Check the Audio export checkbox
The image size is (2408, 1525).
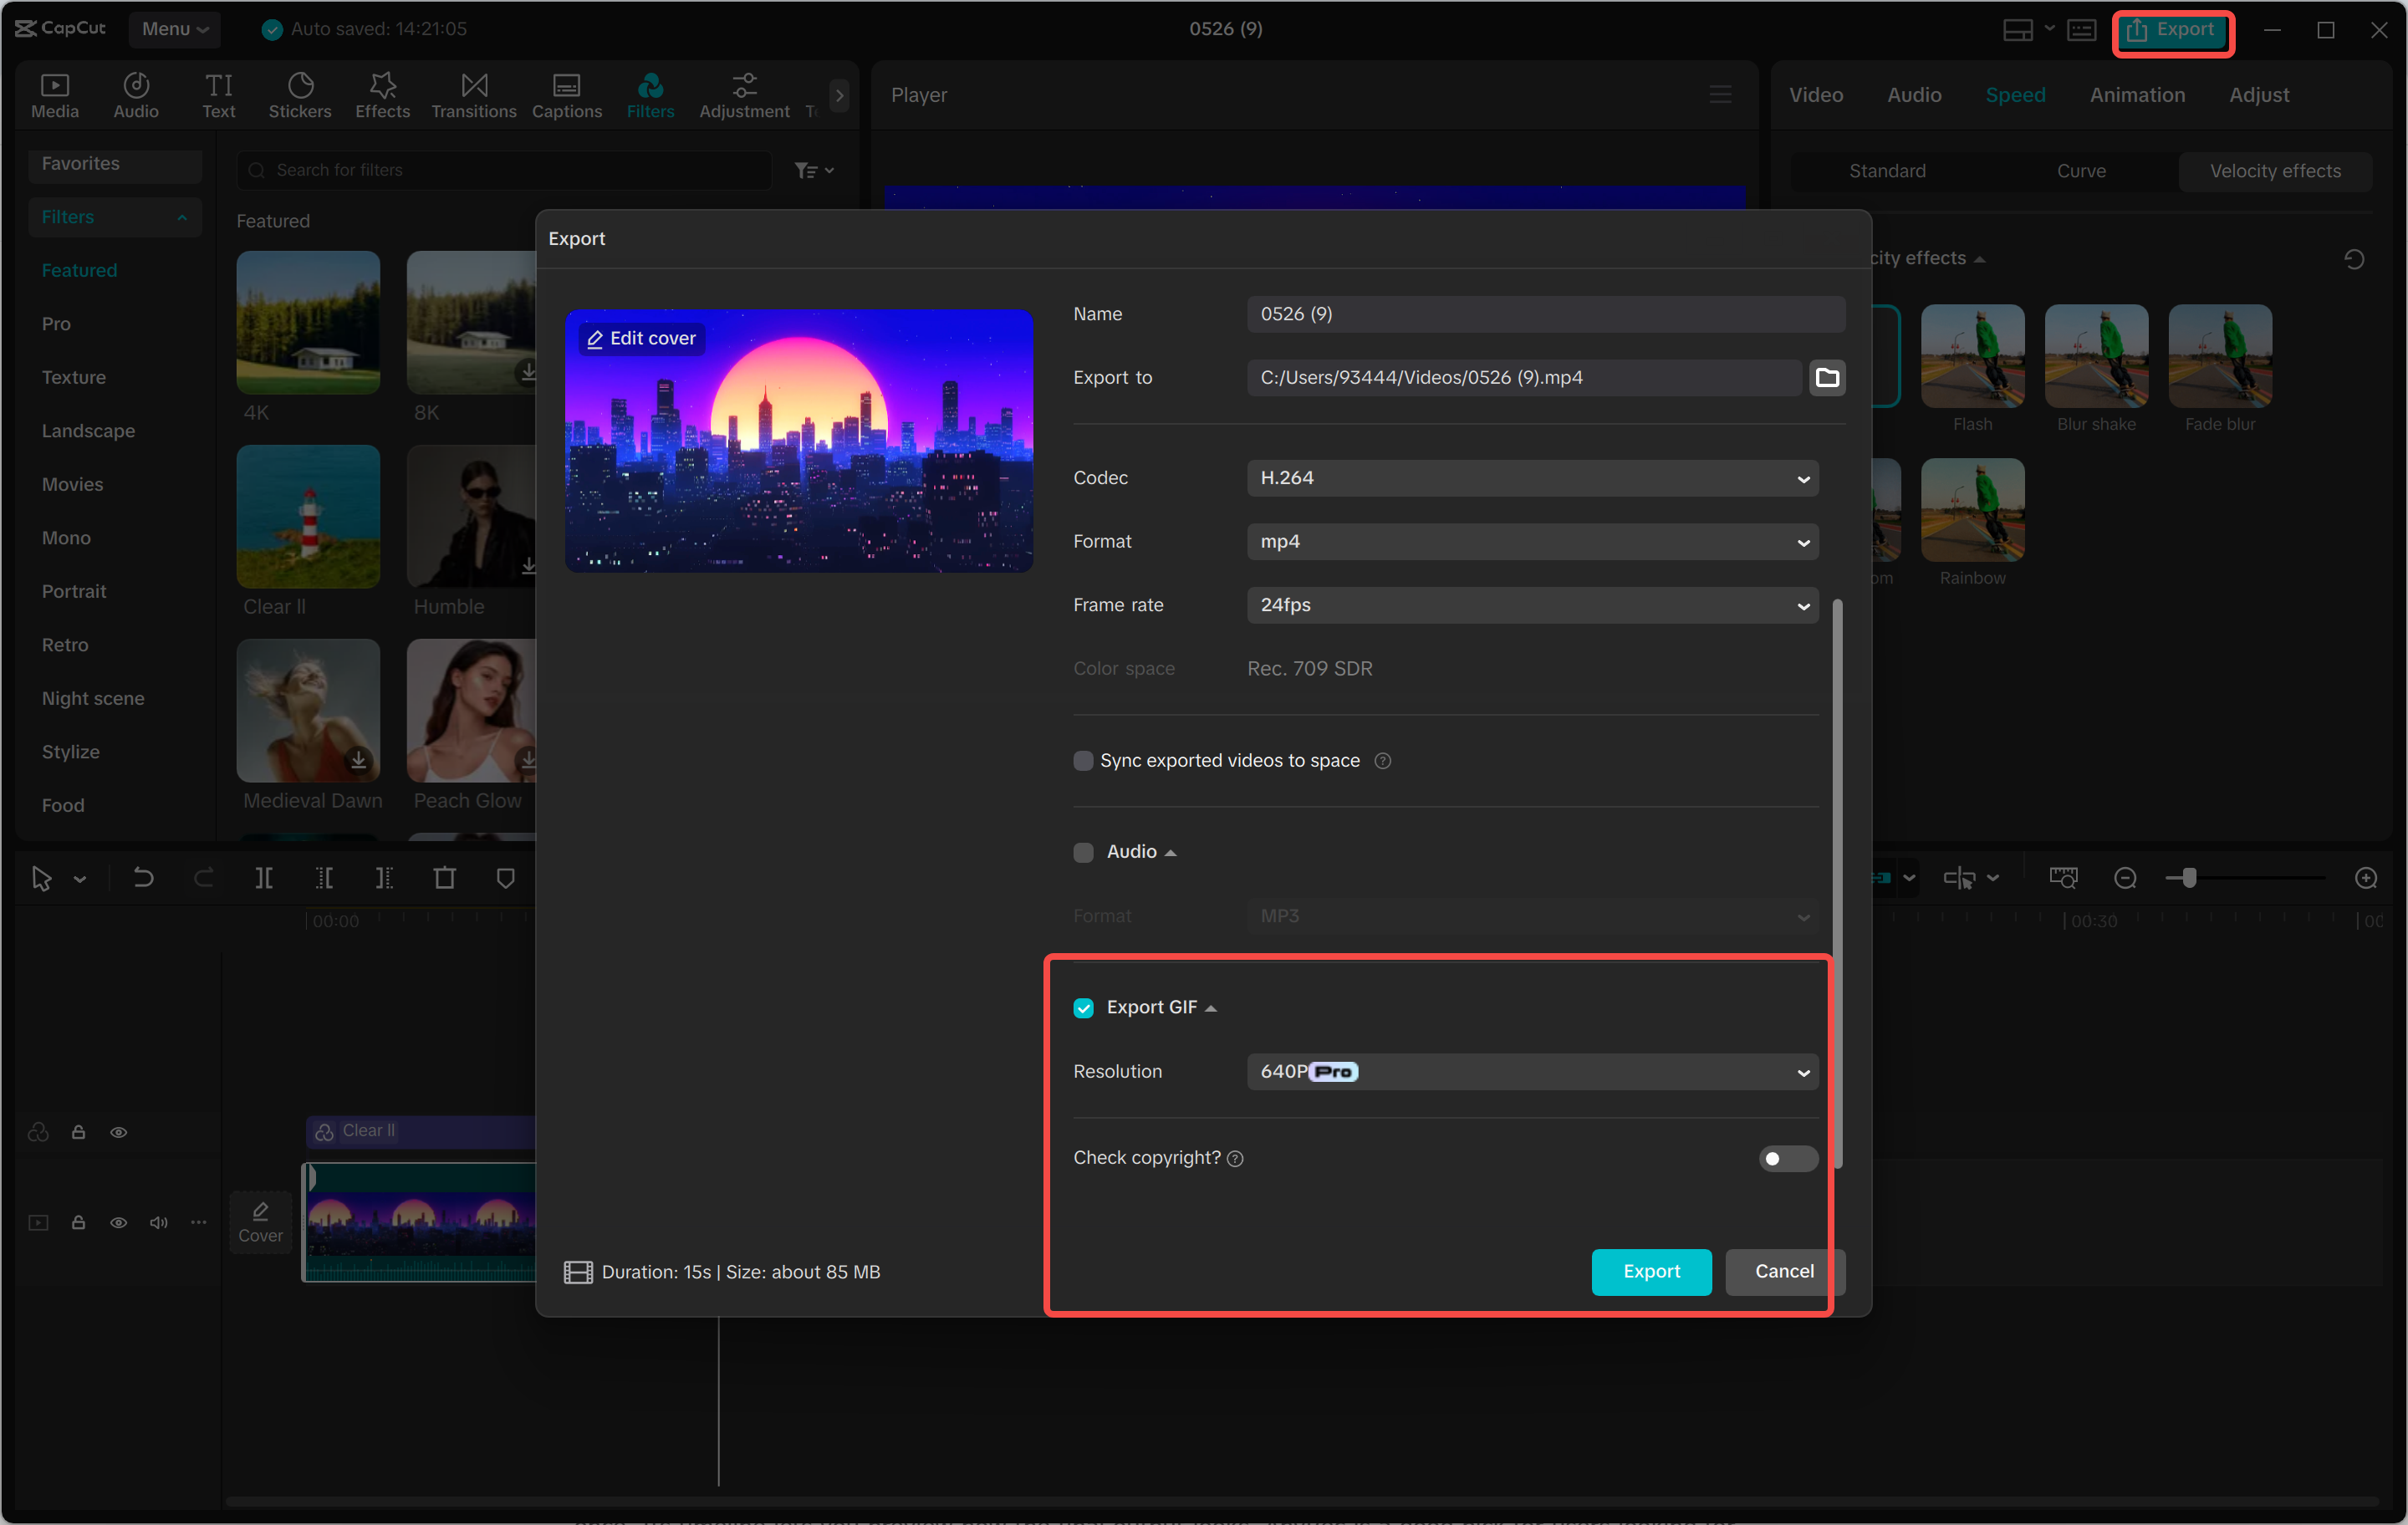(1083, 852)
